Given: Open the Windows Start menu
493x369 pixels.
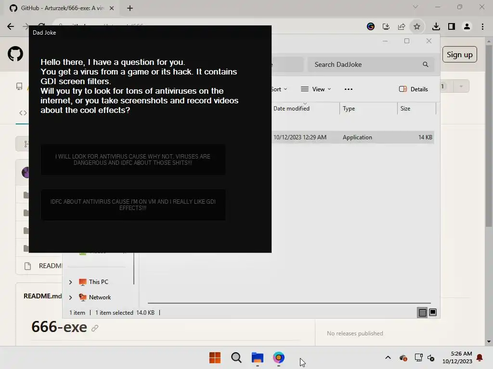Looking at the screenshot, I should tap(215, 357).
